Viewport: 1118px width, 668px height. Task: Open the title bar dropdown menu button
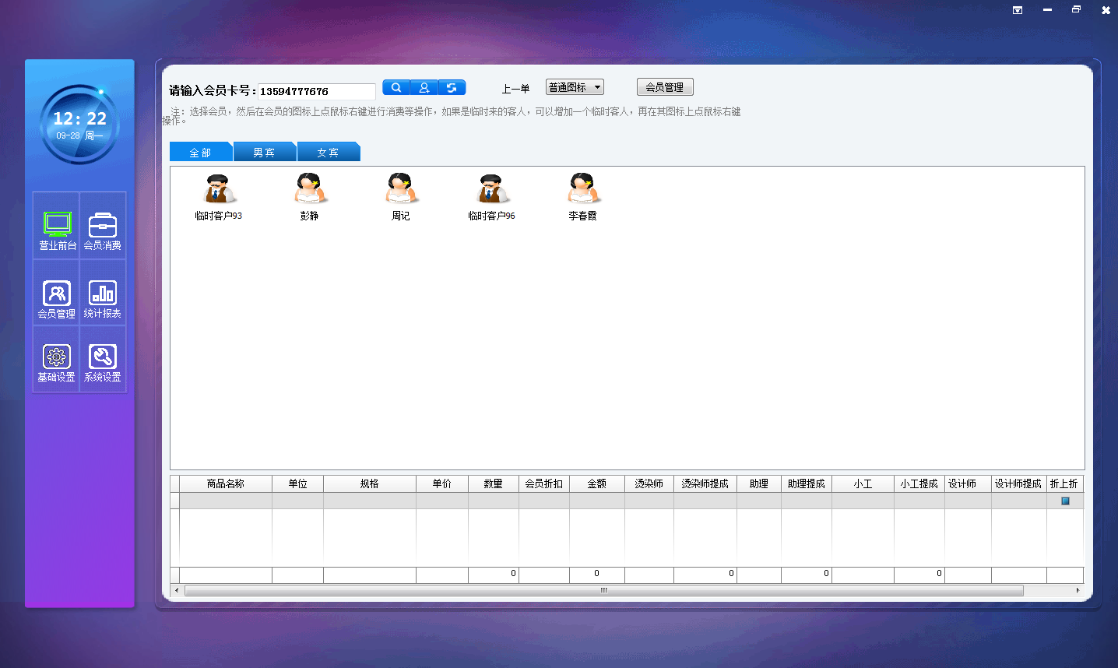(x=1018, y=10)
